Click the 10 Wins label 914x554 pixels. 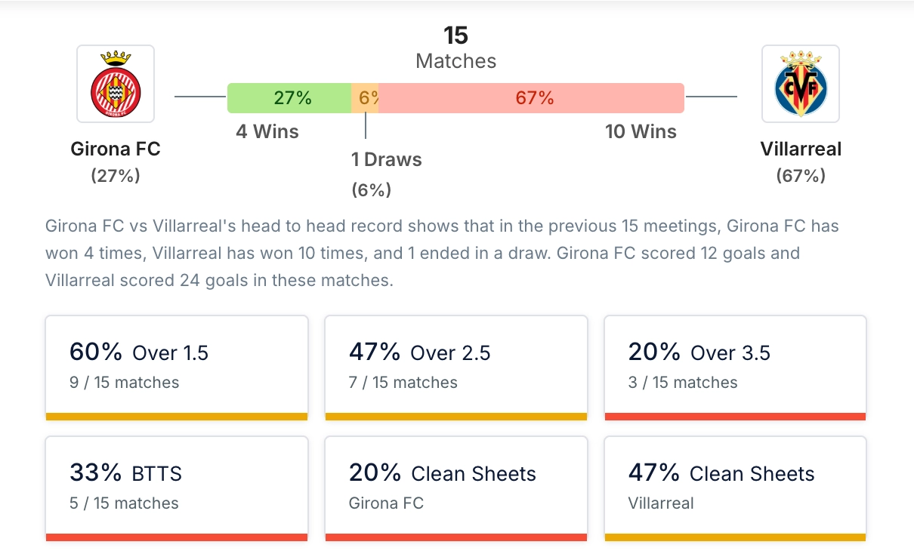(x=639, y=131)
